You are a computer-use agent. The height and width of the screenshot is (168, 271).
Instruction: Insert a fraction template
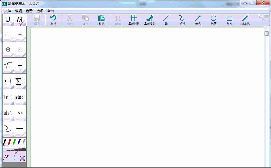[x=20, y=66]
